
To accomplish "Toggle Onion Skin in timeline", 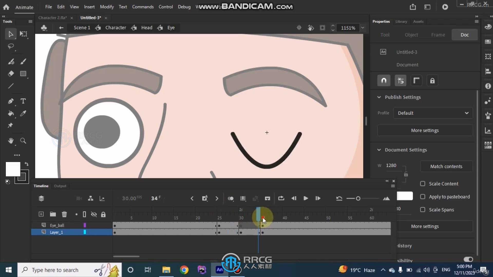I will tap(231, 199).
